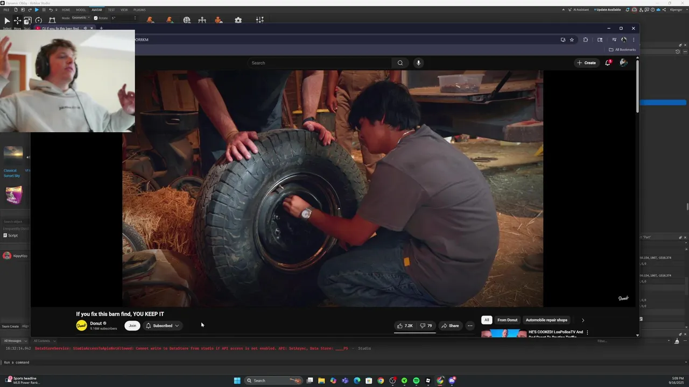
Task: Open the All Messages output dropdown
Action: pos(15,341)
